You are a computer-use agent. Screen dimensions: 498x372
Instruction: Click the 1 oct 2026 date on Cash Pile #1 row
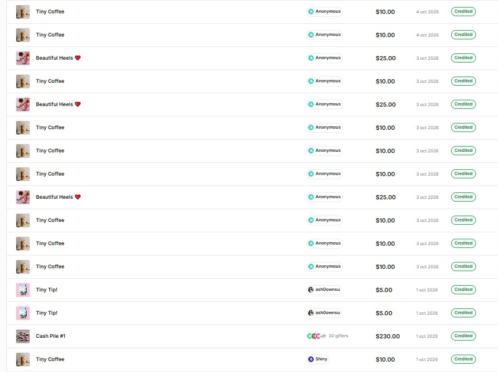click(427, 336)
